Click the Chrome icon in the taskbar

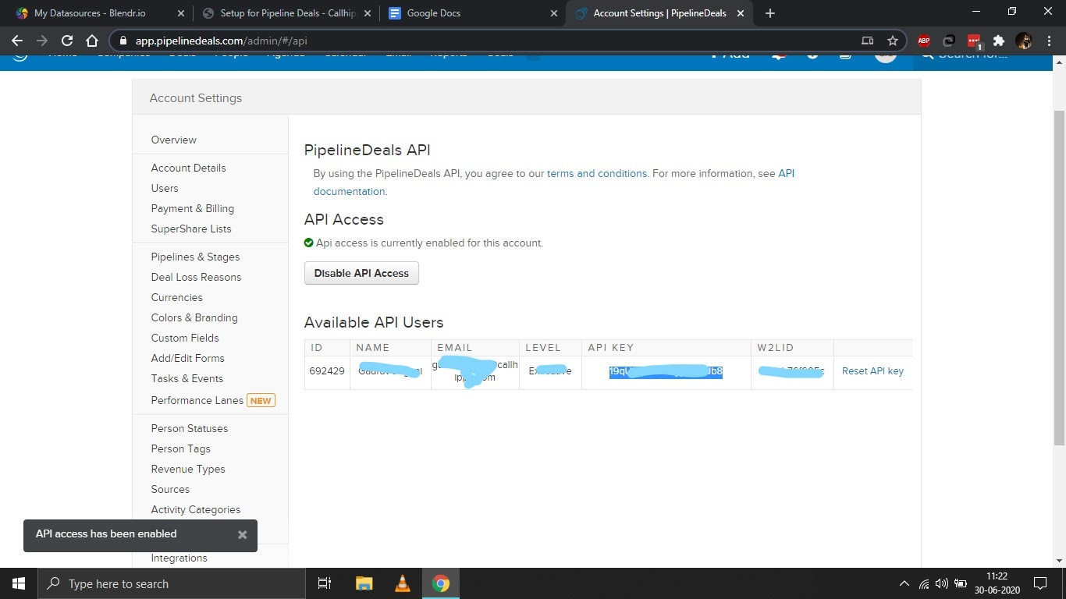[441, 583]
